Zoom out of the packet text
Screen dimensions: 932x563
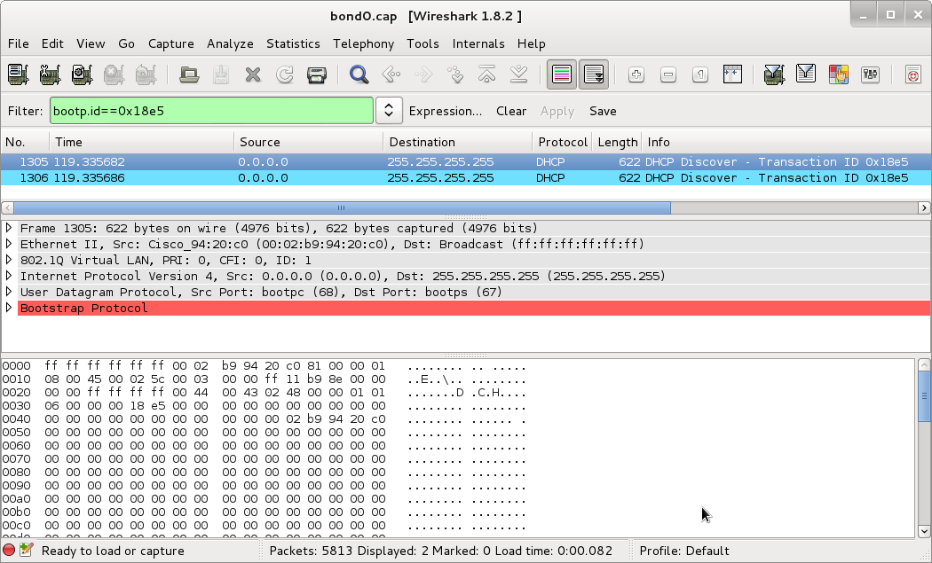[668, 74]
